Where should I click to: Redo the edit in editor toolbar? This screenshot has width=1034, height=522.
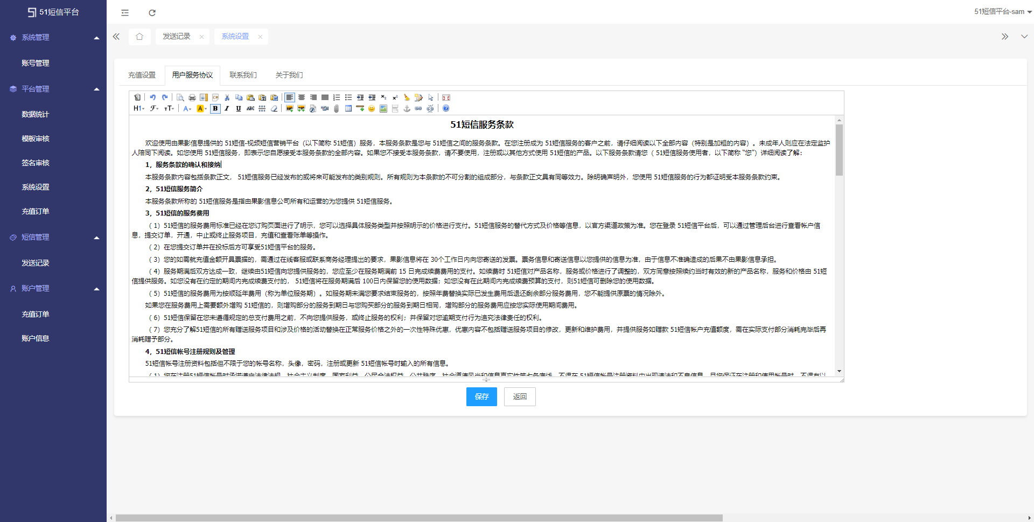(x=165, y=98)
